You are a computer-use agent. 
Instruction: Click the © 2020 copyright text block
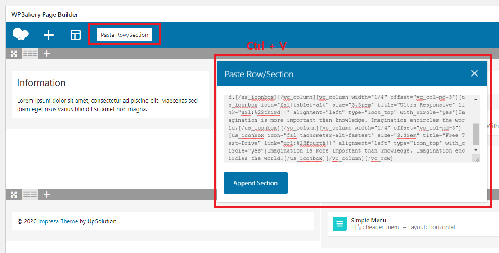pyautogui.click(x=163, y=221)
